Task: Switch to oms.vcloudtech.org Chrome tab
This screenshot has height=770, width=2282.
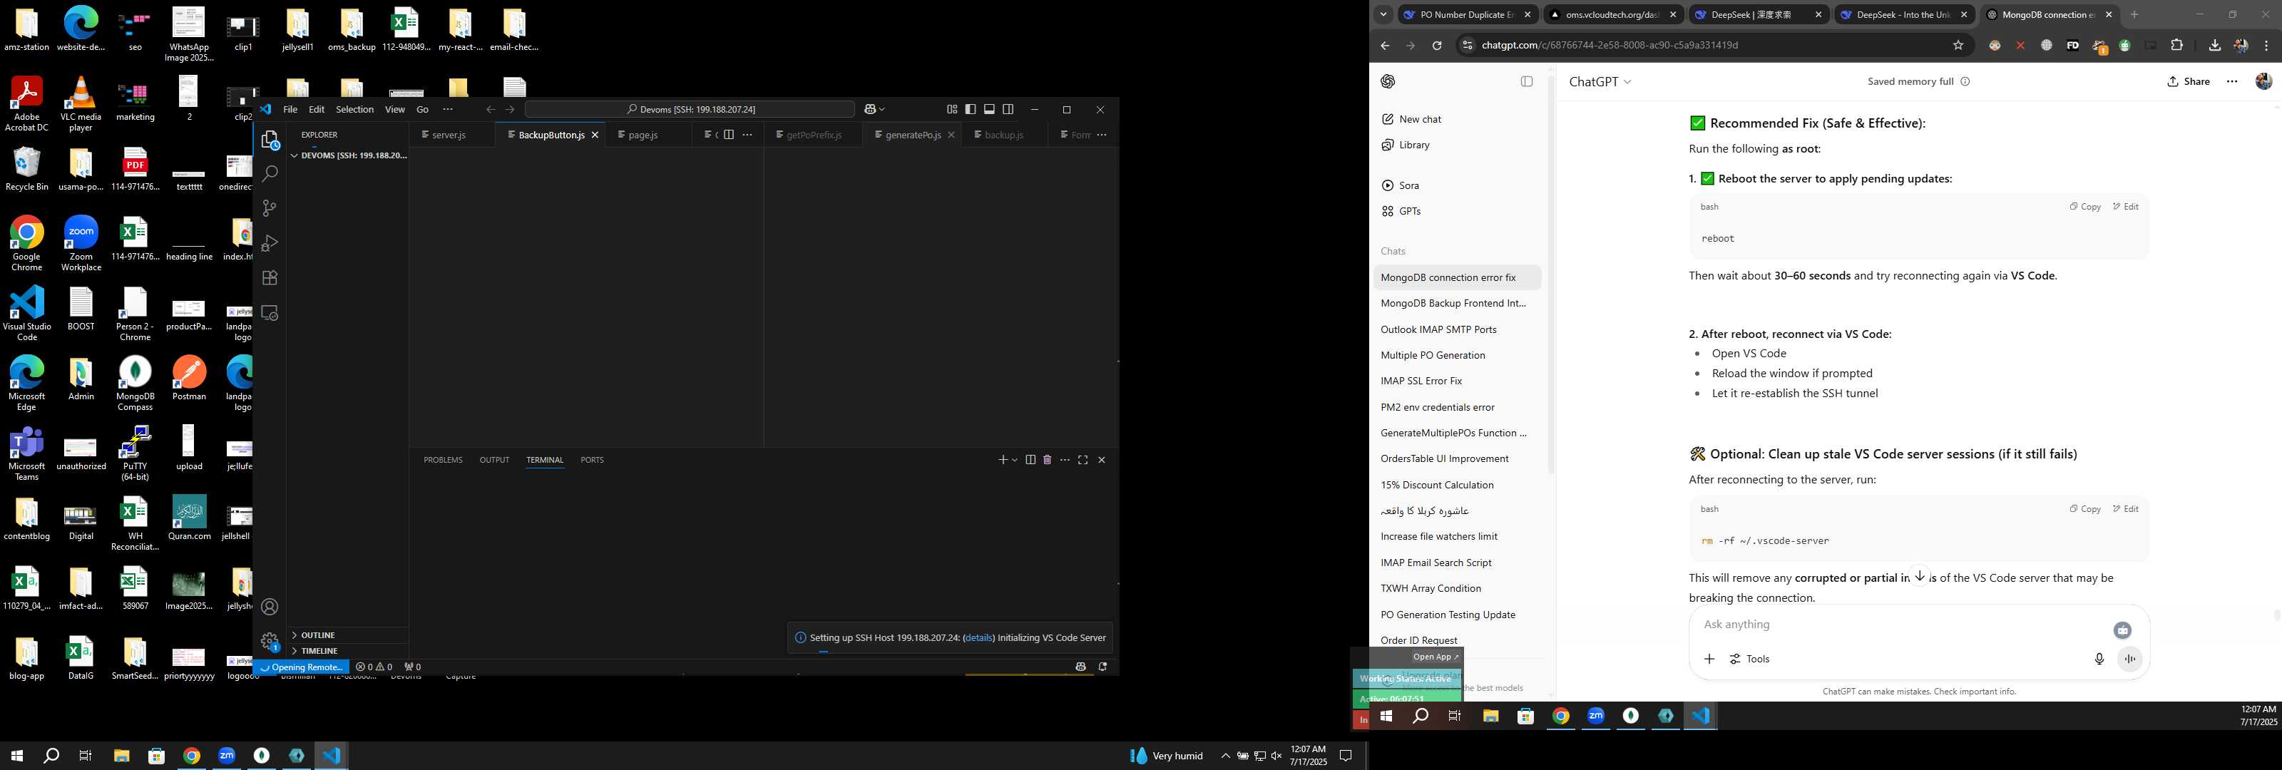Action: [x=1612, y=15]
